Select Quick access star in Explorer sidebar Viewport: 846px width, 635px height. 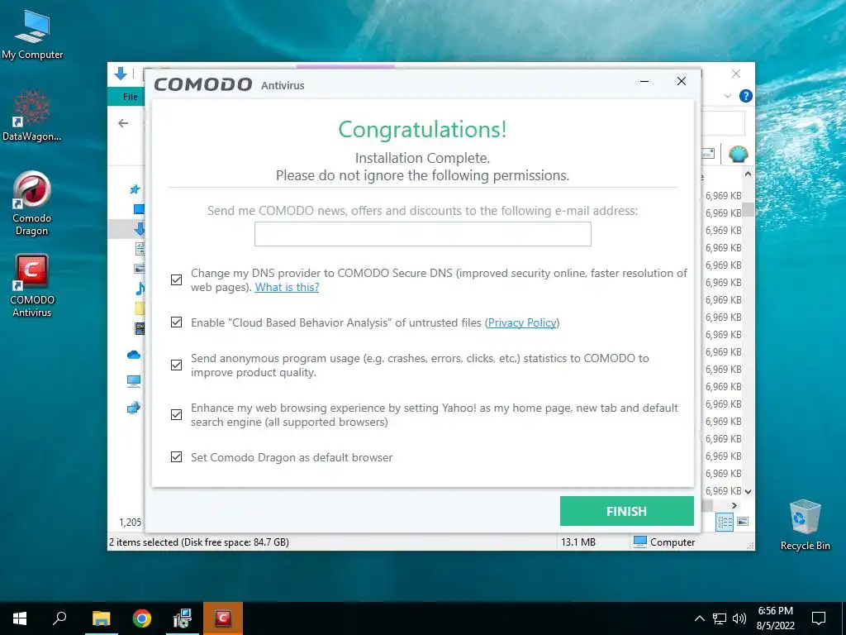pos(135,189)
